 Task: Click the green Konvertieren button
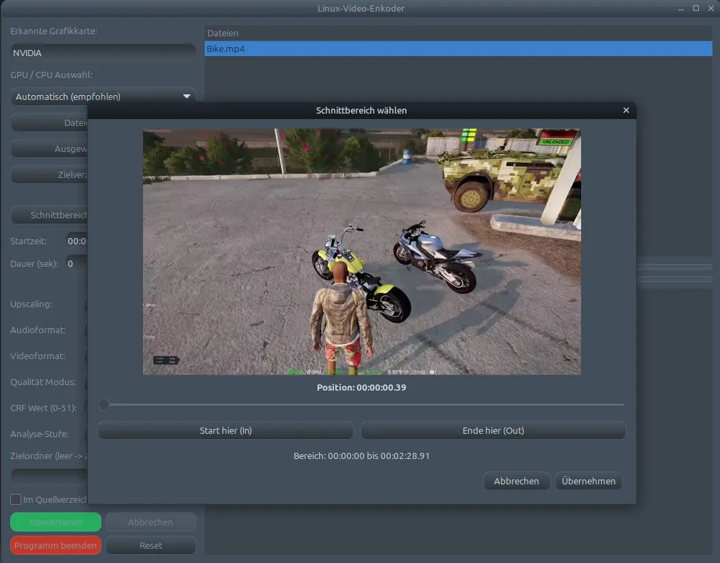(55, 522)
